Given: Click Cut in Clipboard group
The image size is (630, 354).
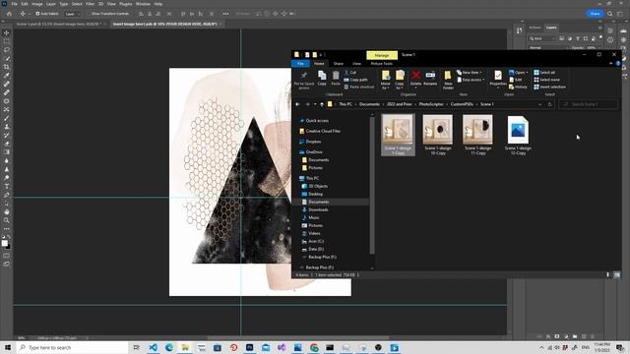Looking at the screenshot, I should tap(349, 73).
